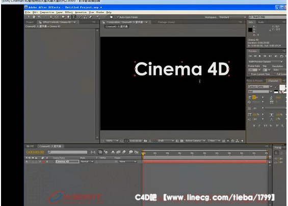This screenshot has height=206, width=288.
Task: Select the Cinema 4D layer name
Action: (67, 162)
